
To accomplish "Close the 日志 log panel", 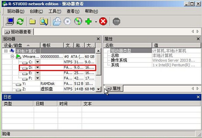I will coord(198,97).
